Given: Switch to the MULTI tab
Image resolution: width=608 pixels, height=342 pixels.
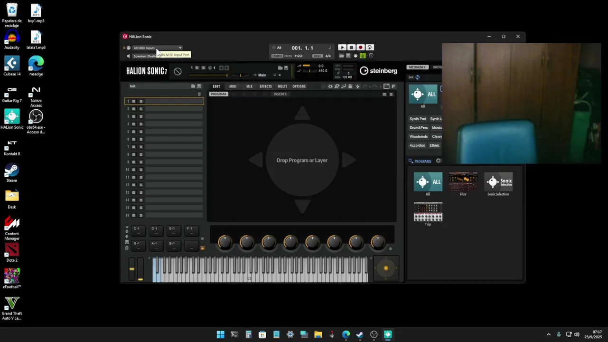Looking at the screenshot, I should click(282, 86).
